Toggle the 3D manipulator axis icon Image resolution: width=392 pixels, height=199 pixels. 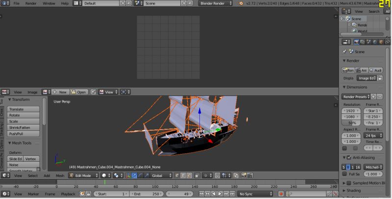click(128, 175)
